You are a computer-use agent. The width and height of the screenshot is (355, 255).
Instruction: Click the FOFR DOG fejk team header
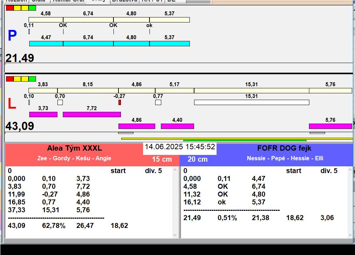tap(284, 149)
